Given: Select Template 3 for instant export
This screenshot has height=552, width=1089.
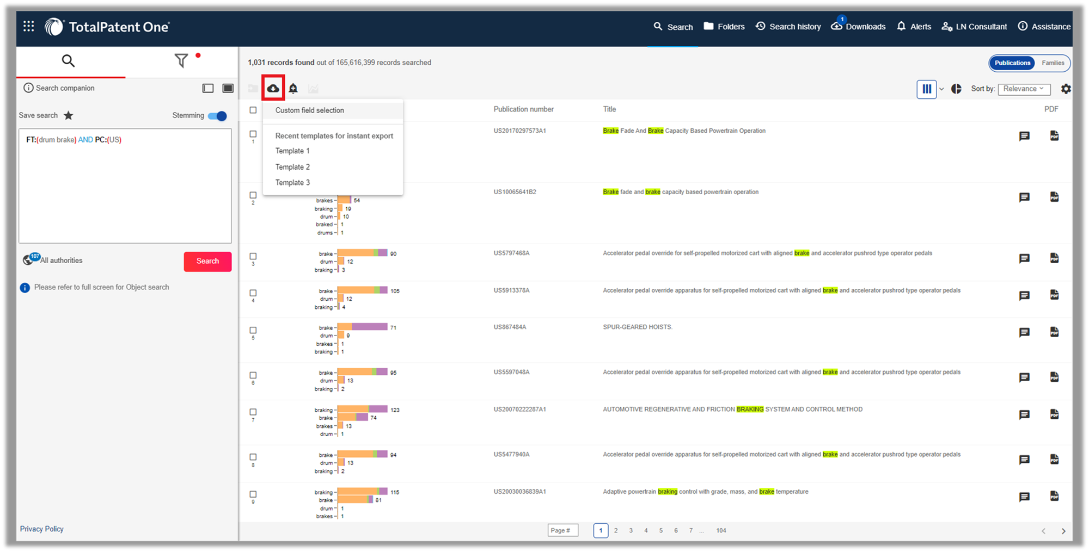Looking at the screenshot, I should tap(292, 183).
